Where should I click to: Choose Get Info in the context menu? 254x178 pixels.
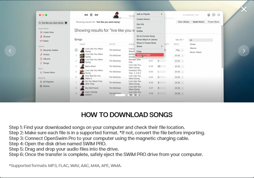[140, 24]
